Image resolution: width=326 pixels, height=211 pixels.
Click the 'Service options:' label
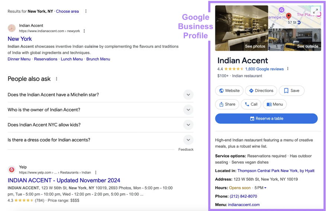(x=230, y=156)
